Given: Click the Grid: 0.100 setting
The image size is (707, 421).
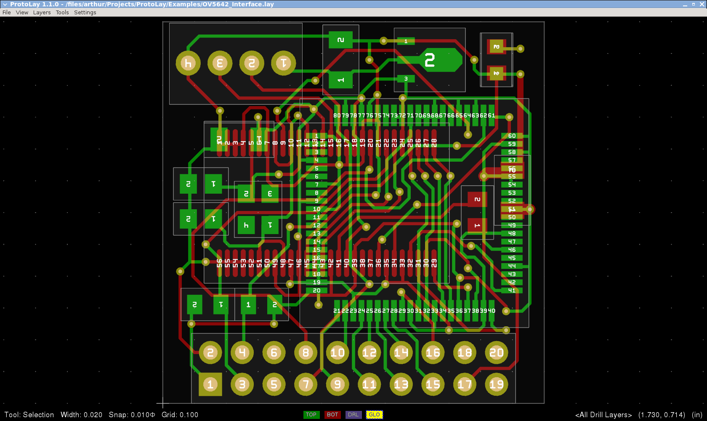Looking at the screenshot, I should tap(180, 415).
